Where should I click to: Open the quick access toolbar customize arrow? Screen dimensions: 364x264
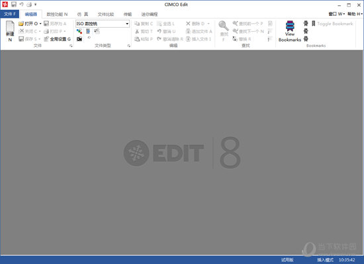36,4
